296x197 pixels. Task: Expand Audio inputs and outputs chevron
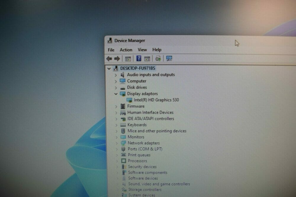(116, 75)
